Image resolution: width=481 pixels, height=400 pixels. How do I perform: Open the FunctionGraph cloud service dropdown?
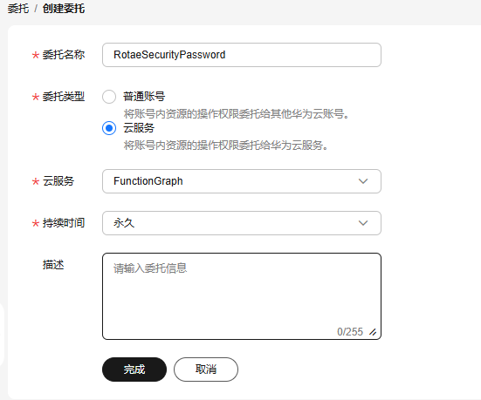click(x=242, y=181)
